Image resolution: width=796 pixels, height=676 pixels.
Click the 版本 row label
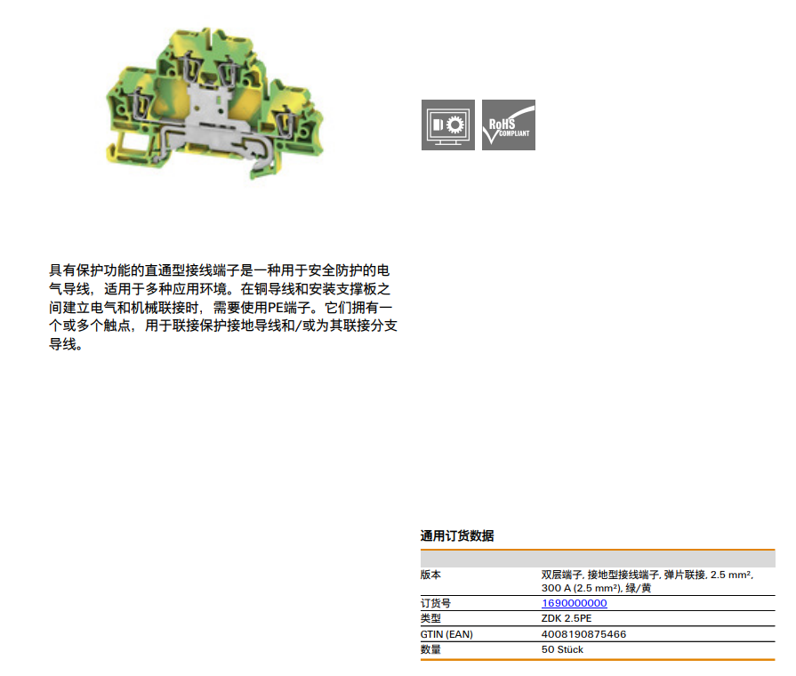click(x=430, y=575)
